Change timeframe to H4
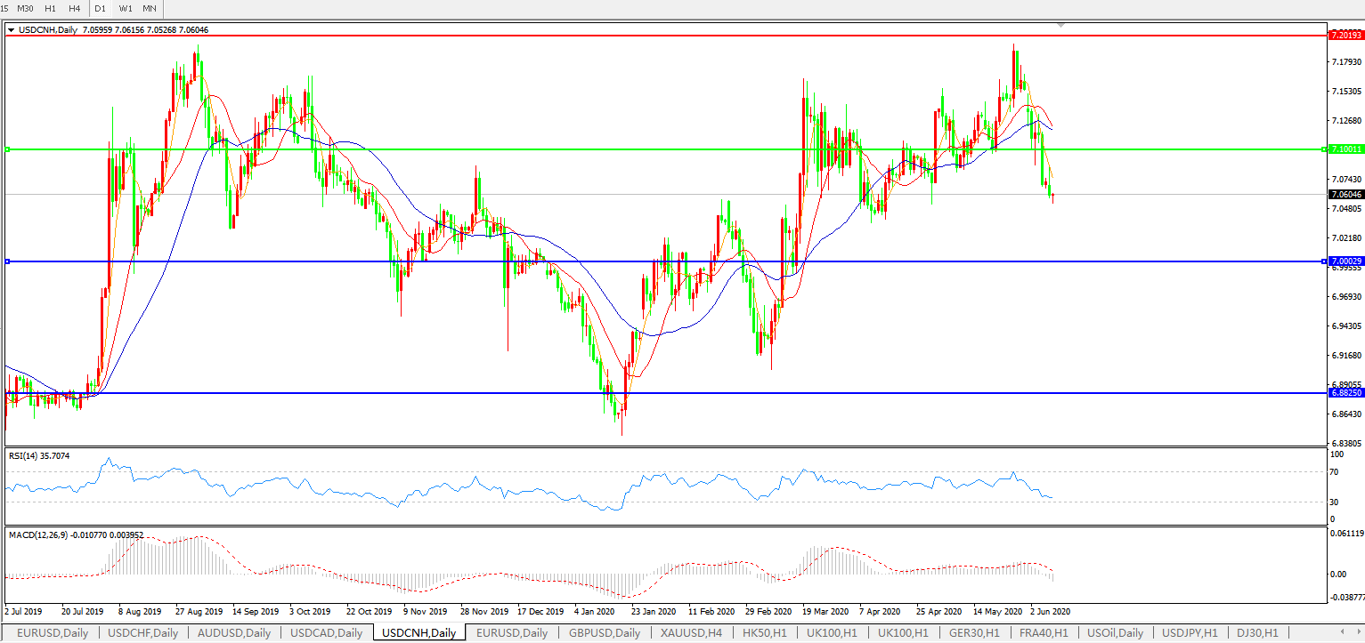Viewport: 1365px width, 643px height. [75, 8]
